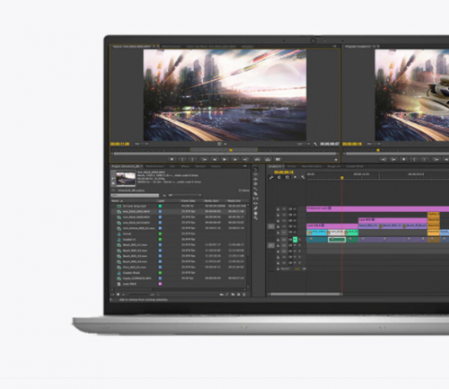Select the Production Look adjustment clip
Image resolution: width=449 pixels, height=389 pixels.
pos(377,208)
